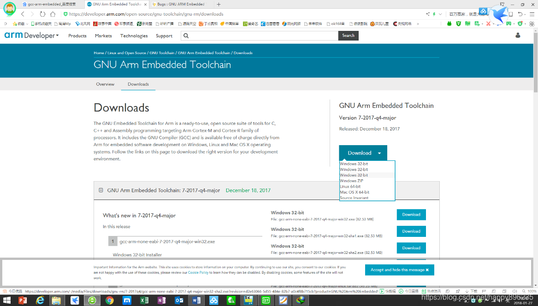
Task: Accept and hide the cookie message
Action: click(x=399, y=270)
